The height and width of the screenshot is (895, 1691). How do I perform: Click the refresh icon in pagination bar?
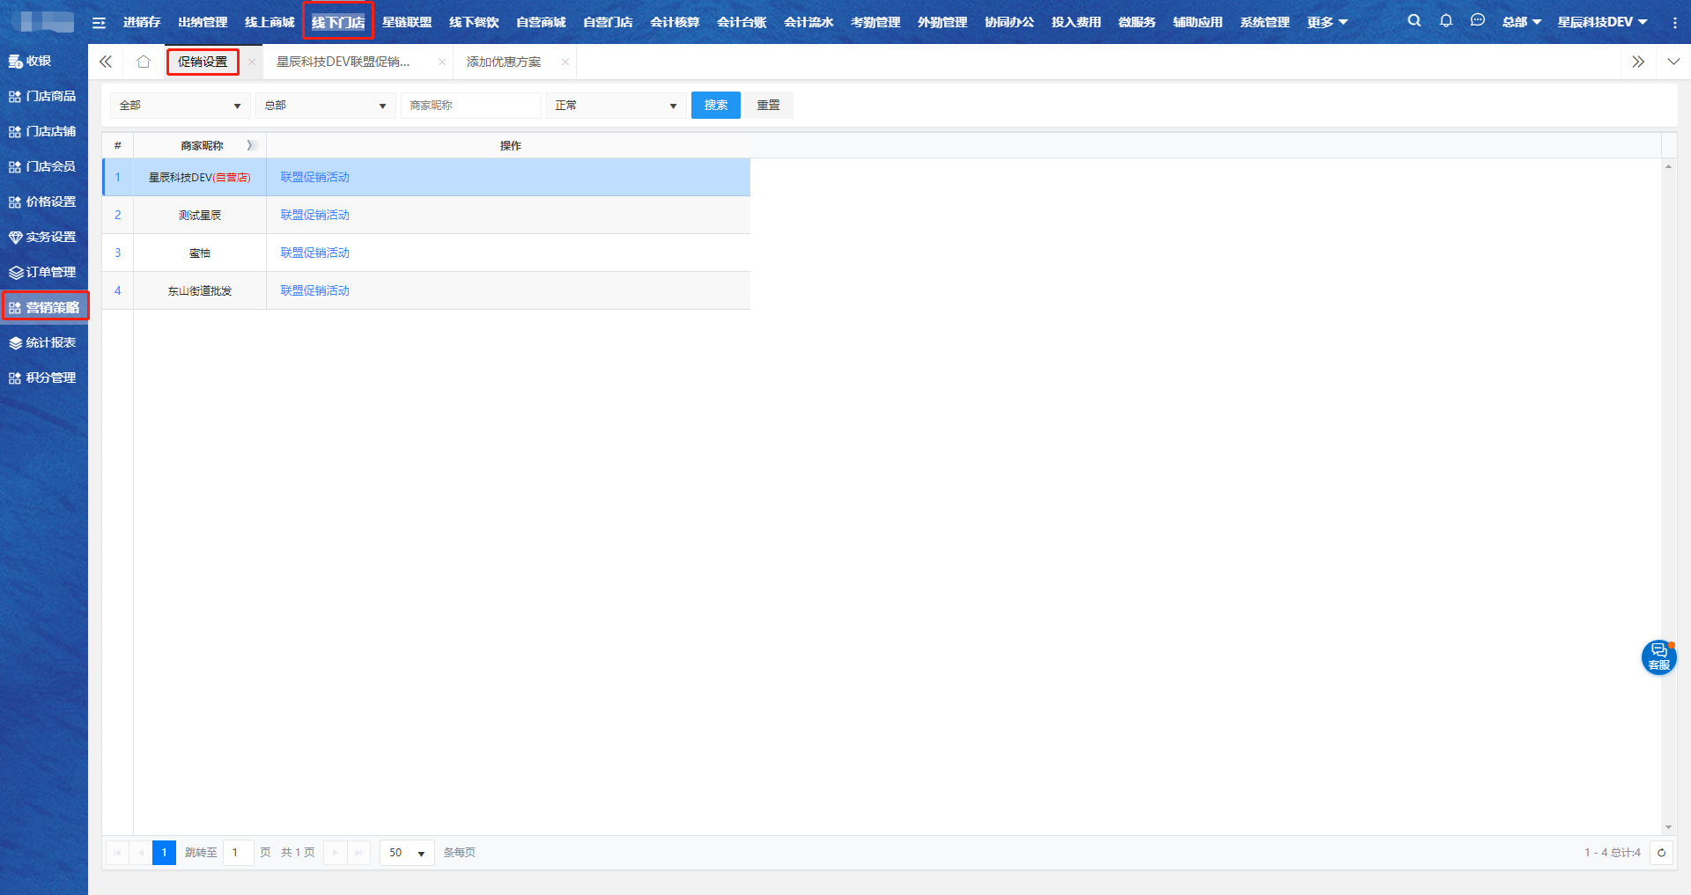(x=1661, y=853)
